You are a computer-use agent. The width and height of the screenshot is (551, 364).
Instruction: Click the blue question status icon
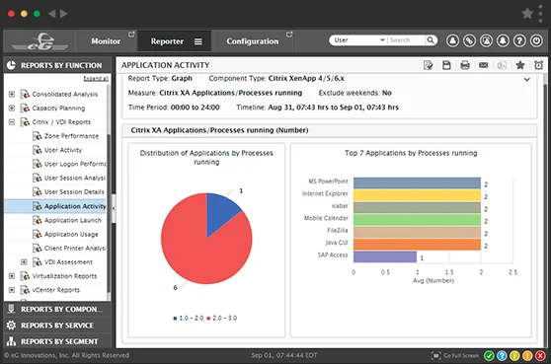click(x=502, y=355)
